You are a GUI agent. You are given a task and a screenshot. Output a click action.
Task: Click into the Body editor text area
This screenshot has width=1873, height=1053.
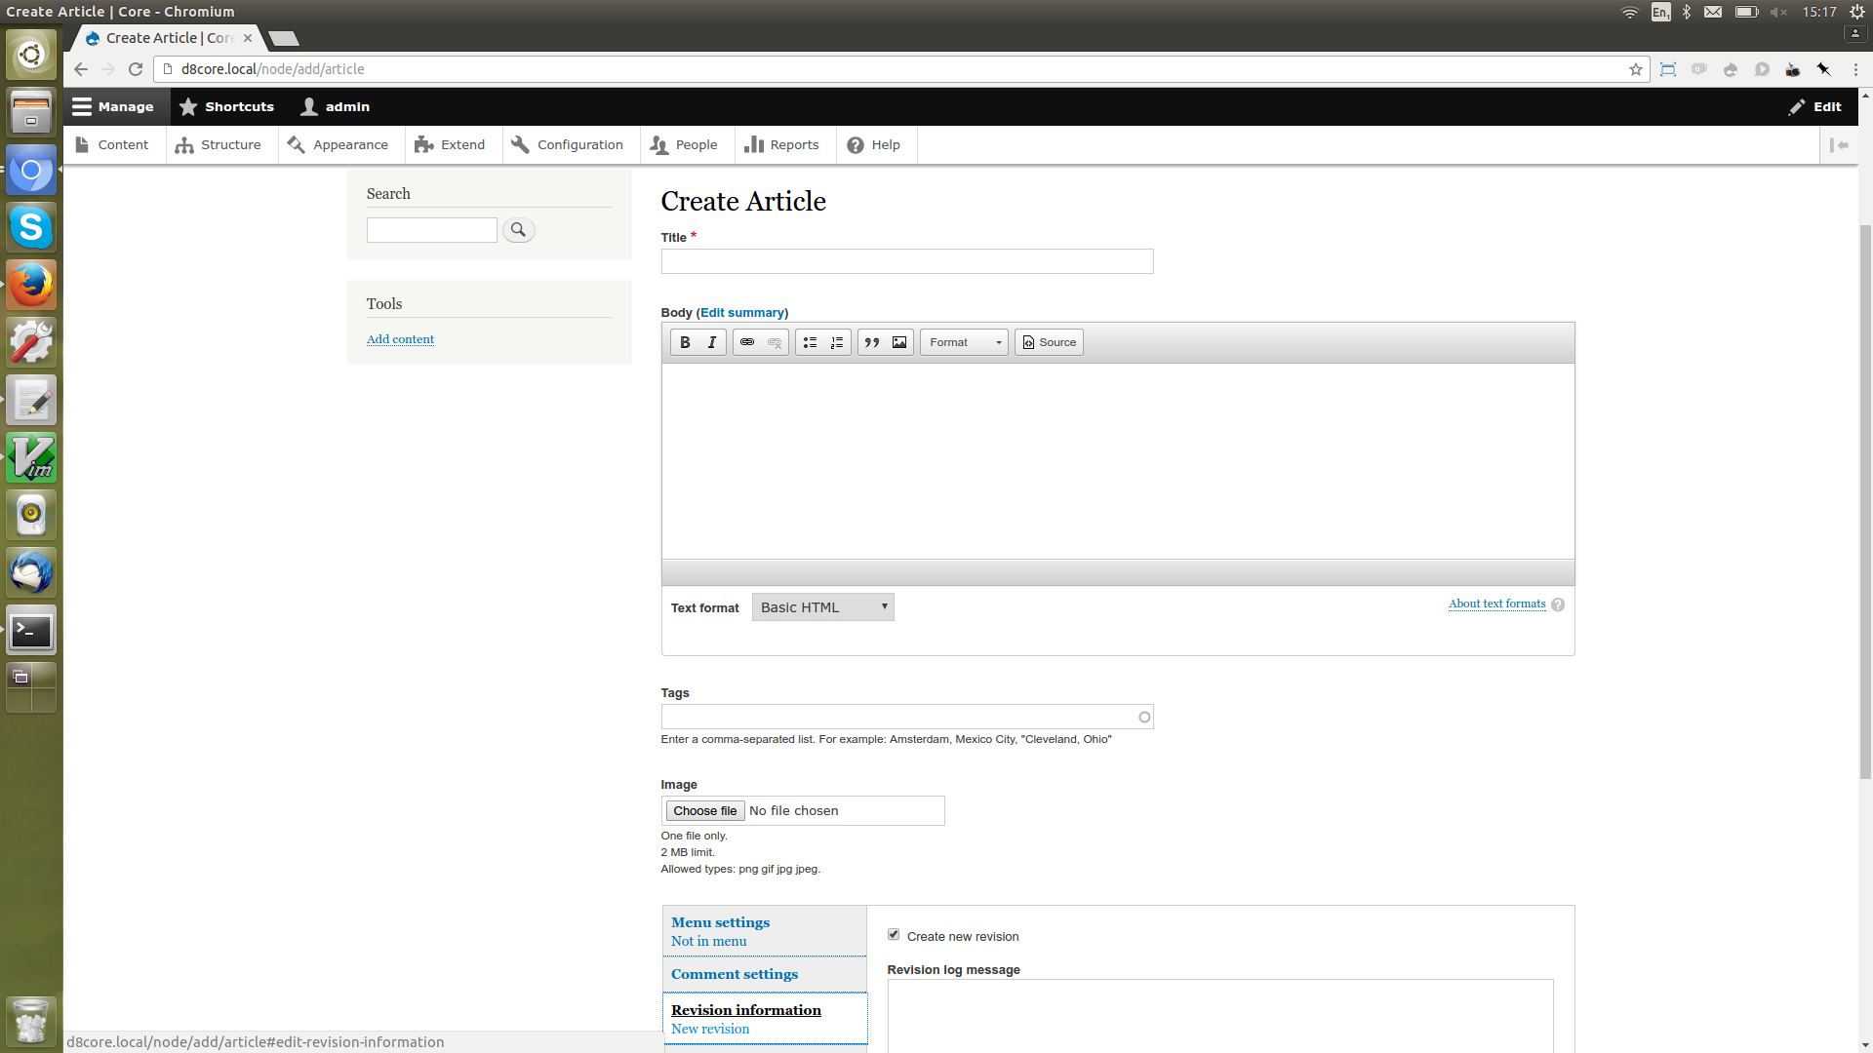click(1118, 461)
